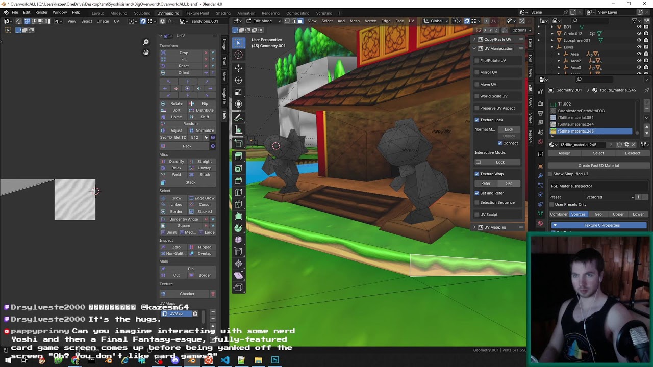This screenshot has width=653, height=367.
Task: Click the snapping magnet icon in the 3D viewport header
Action: (x=467, y=21)
